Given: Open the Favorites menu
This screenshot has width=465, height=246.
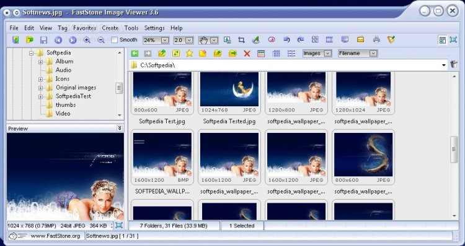Looking at the screenshot, I should pos(84,28).
